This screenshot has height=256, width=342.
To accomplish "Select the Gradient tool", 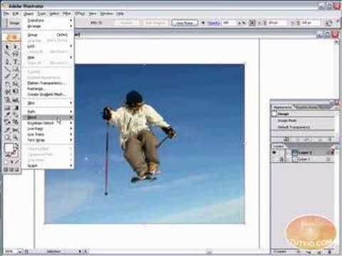I will [16, 107].
